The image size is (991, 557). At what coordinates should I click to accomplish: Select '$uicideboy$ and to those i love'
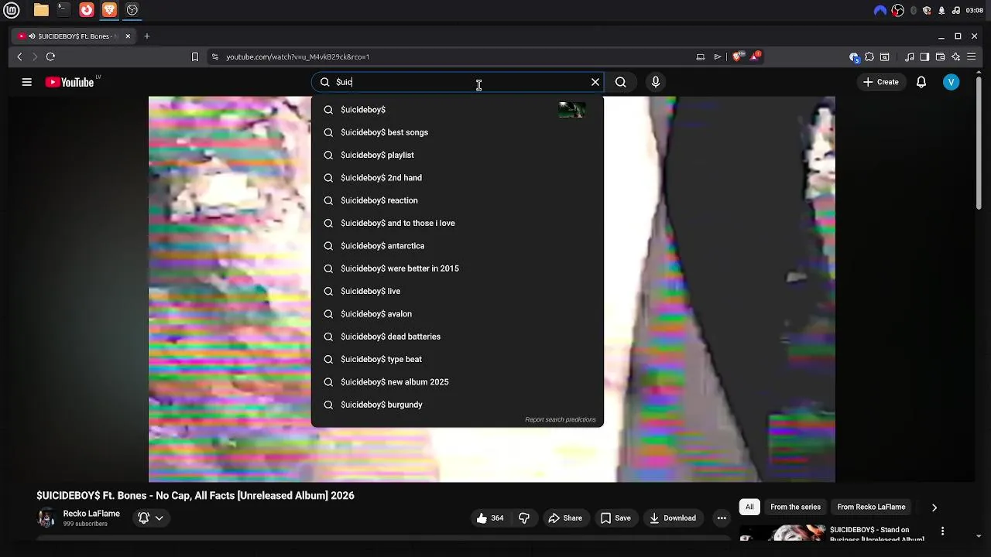click(457, 223)
